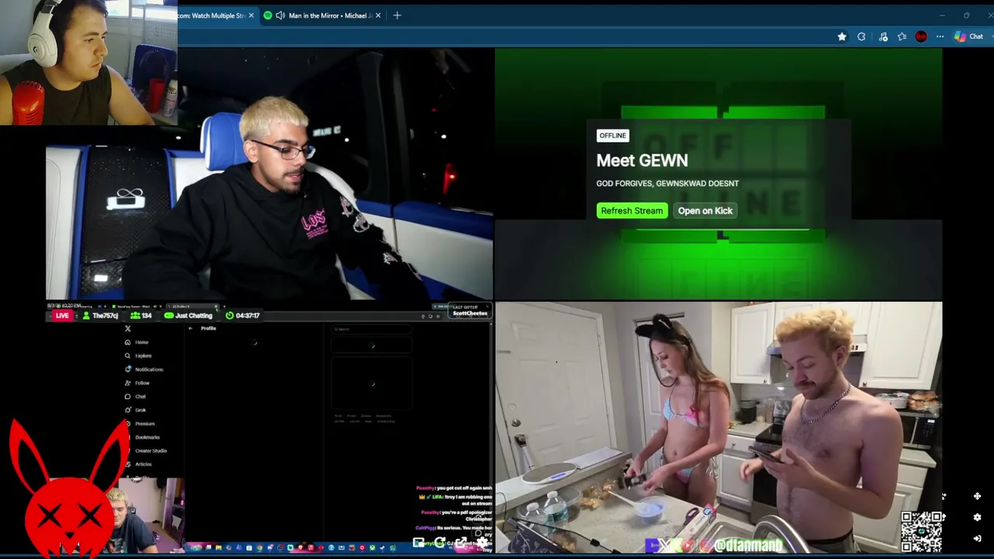The height and width of the screenshot is (559, 994).
Task: Open the Settings and more menu
Action: 940,36
